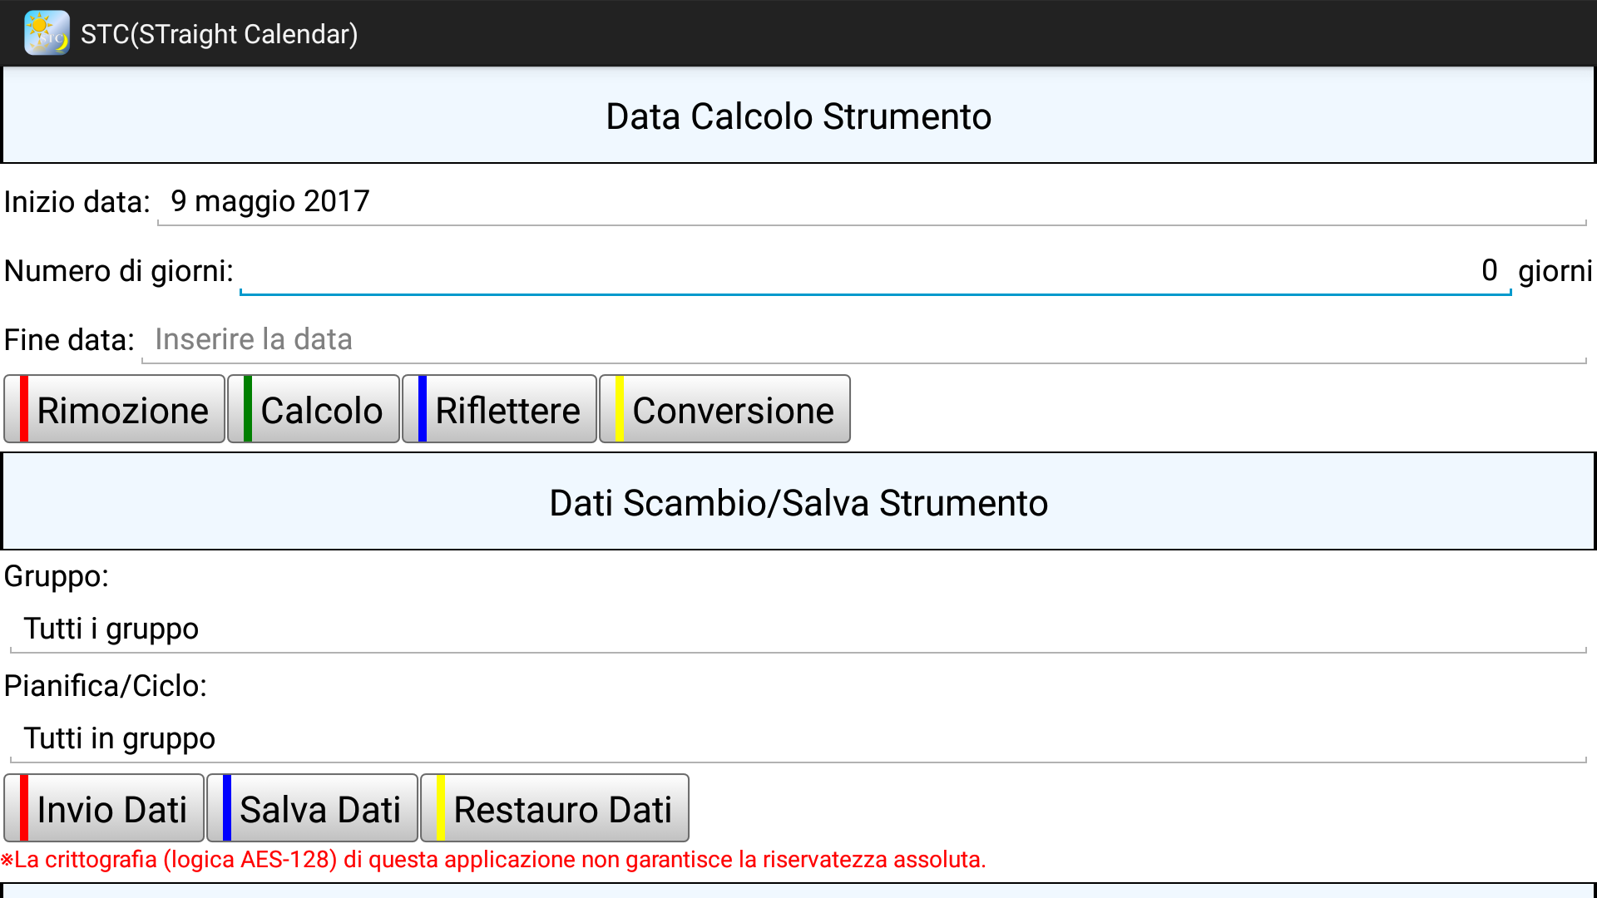Tap the Salva Dati button
1597x898 pixels.
tap(313, 809)
